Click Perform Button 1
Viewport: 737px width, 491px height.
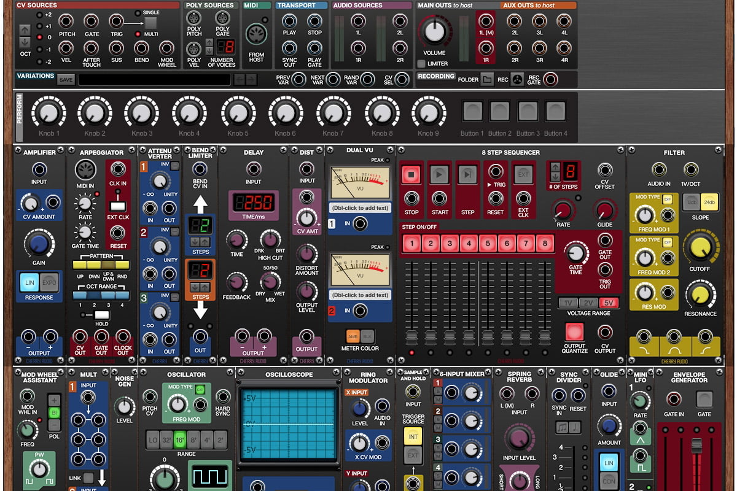click(472, 111)
